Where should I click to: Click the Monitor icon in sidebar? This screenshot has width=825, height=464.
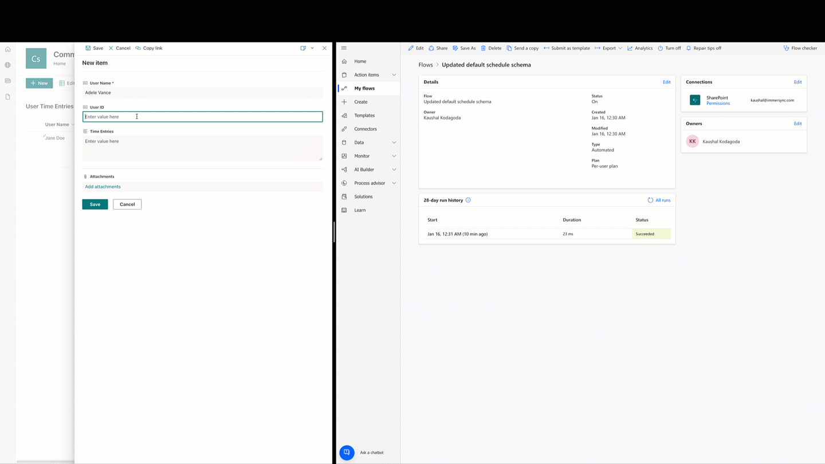click(344, 156)
